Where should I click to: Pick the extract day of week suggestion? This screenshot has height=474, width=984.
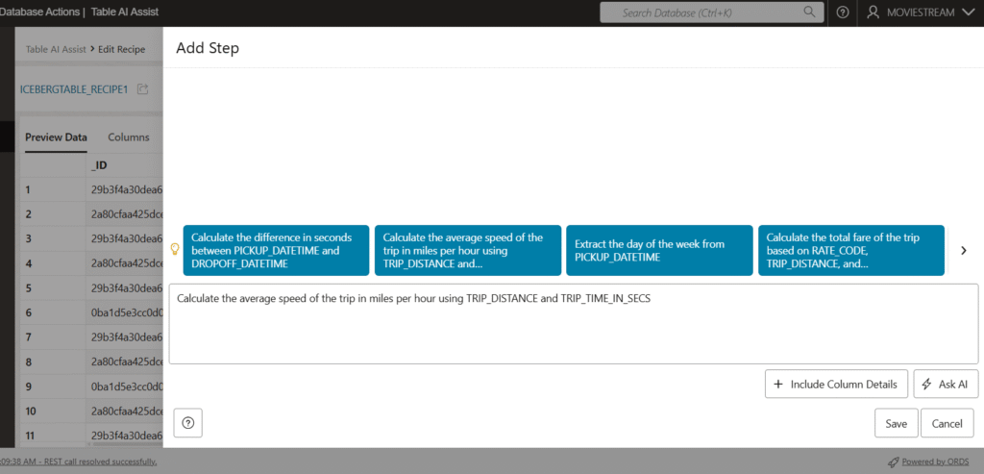659,250
